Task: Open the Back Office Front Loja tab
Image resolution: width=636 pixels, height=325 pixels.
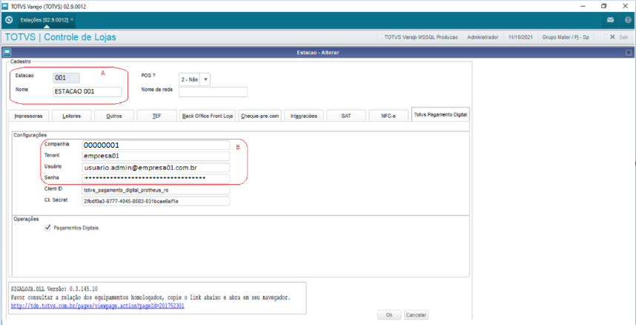Action: tap(208, 116)
